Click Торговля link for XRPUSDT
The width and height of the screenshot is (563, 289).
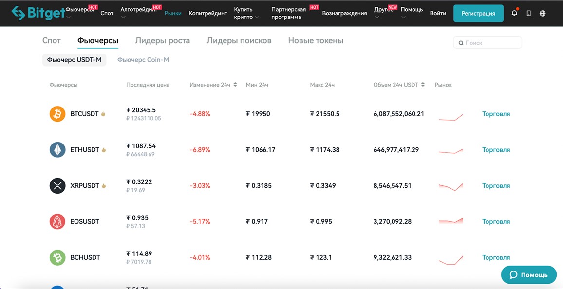tap(496, 186)
